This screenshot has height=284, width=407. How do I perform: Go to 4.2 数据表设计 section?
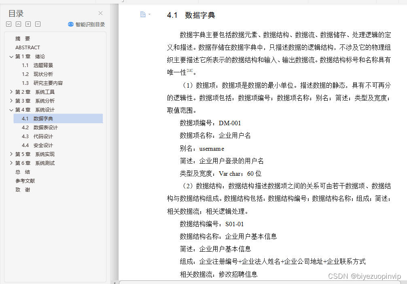(40, 128)
